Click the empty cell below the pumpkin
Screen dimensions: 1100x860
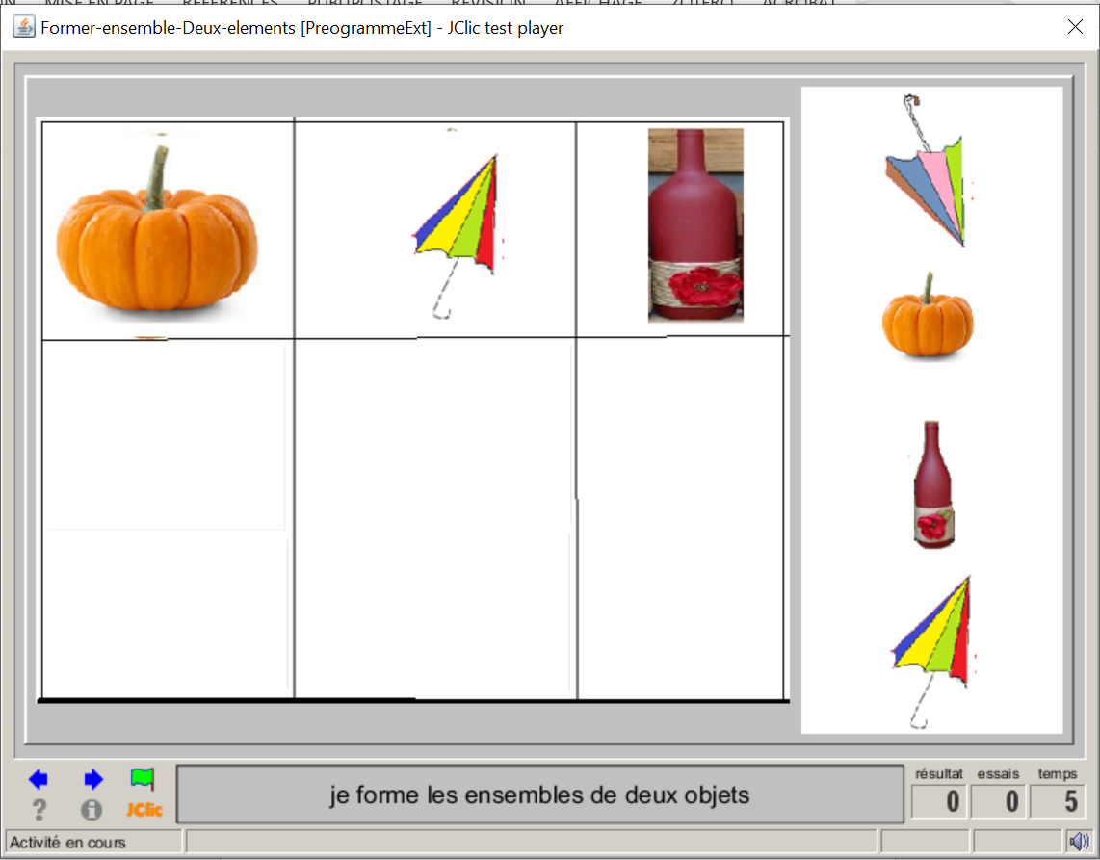(167, 518)
